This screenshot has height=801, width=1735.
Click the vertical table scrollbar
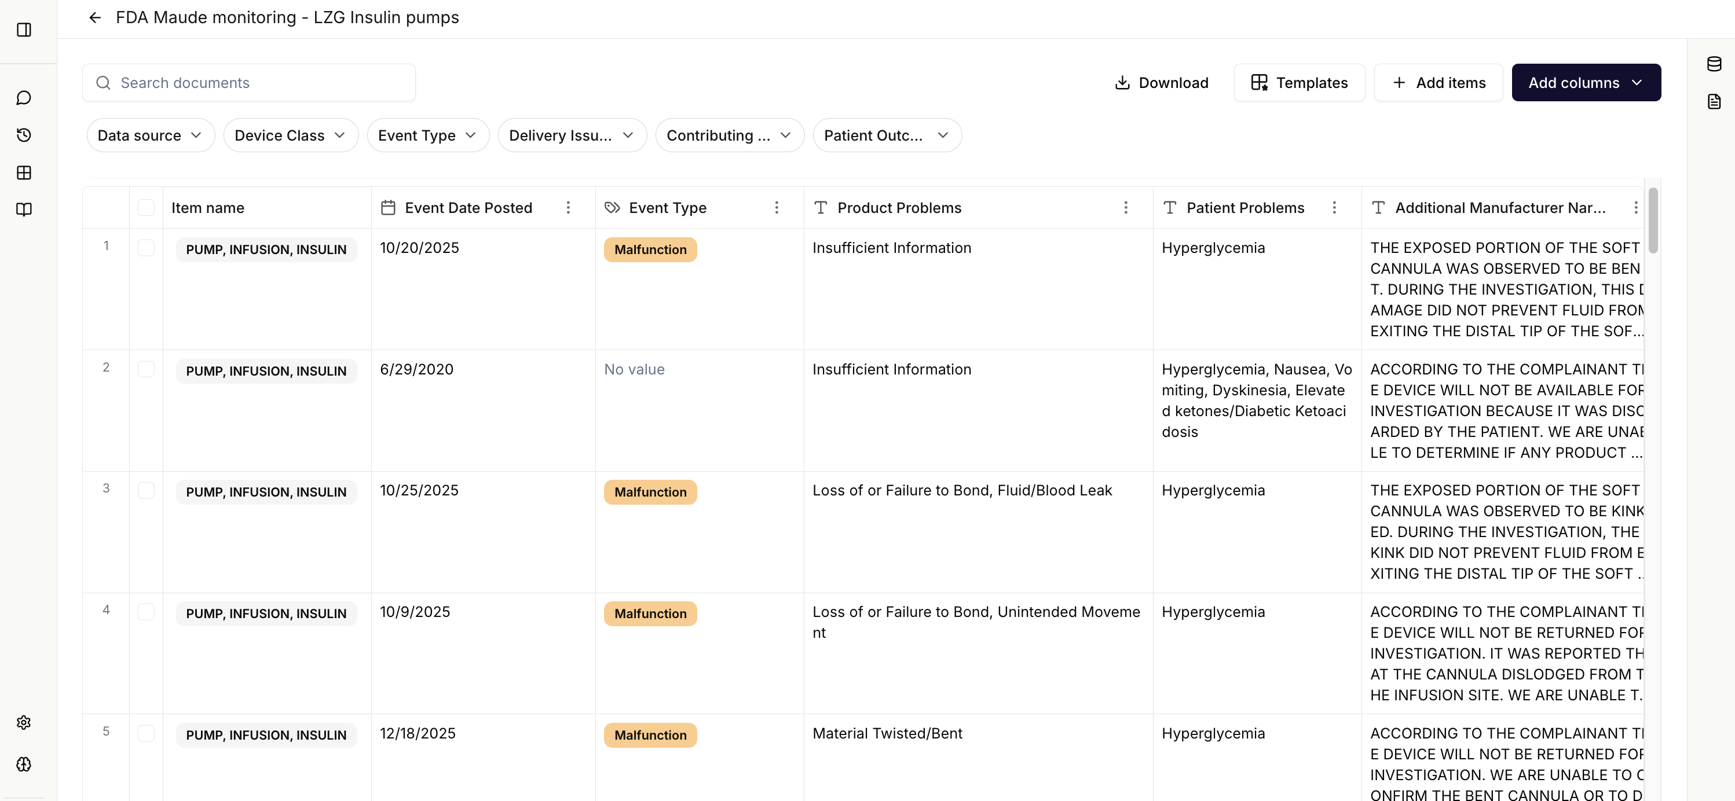click(1652, 221)
